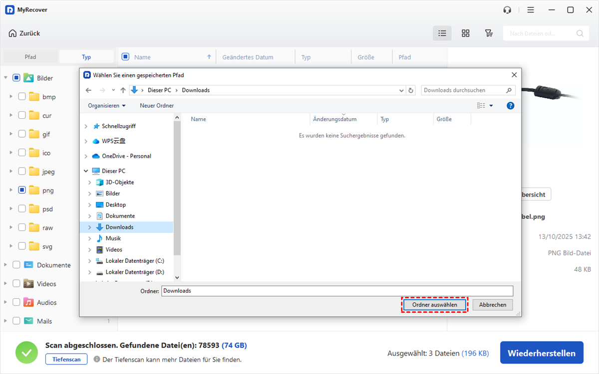Expand the Lokaler Datenträger (C:) node
The image size is (599, 374).
(90, 261)
